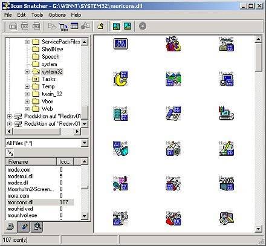Expand the ServicePackFiles folder node
The image size is (266, 246).
click(27, 42)
